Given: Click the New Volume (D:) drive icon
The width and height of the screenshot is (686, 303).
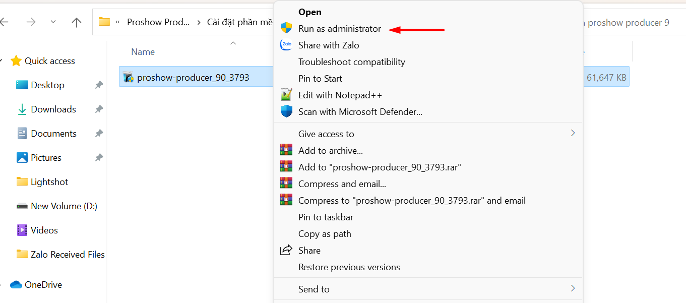Looking at the screenshot, I should (x=22, y=206).
